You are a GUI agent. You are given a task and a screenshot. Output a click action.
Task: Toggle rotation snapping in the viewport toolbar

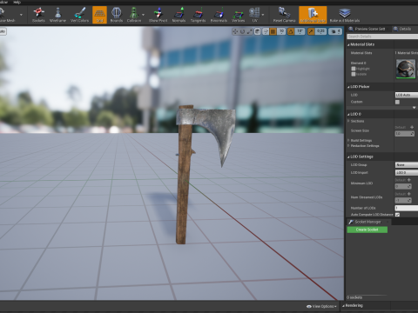point(291,31)
